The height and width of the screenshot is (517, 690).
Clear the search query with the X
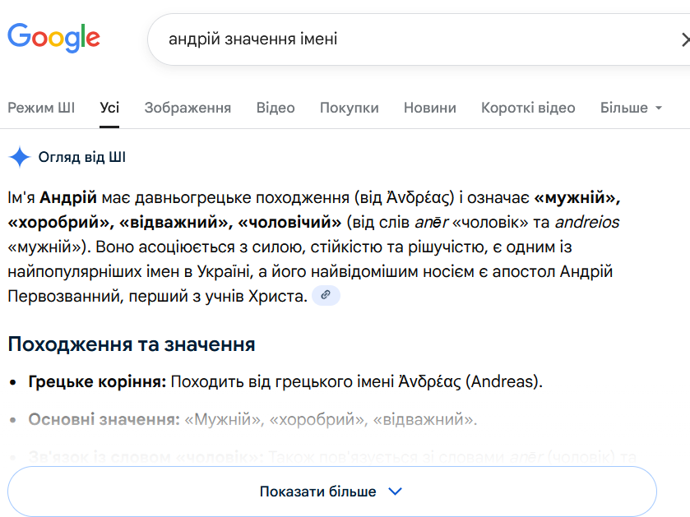point(685,39)
